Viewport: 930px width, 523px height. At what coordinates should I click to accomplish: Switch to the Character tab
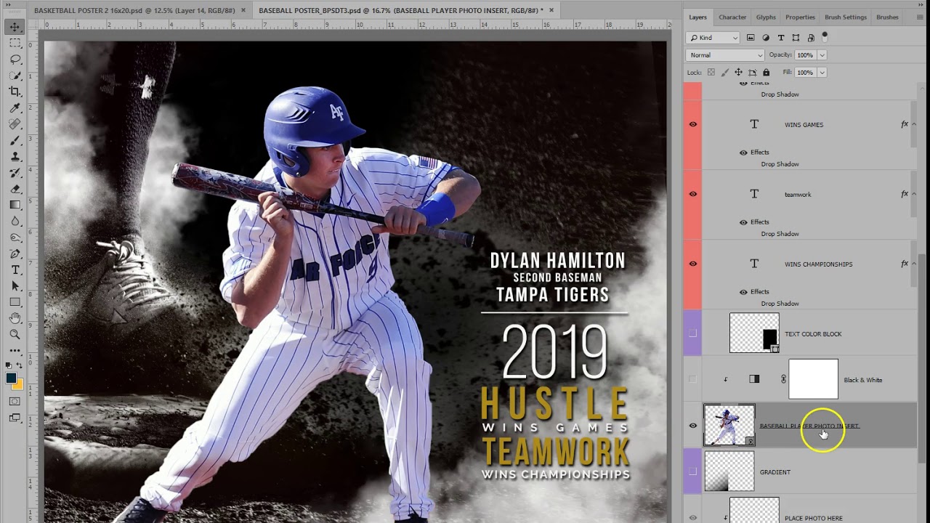click(x=732, y=17)
